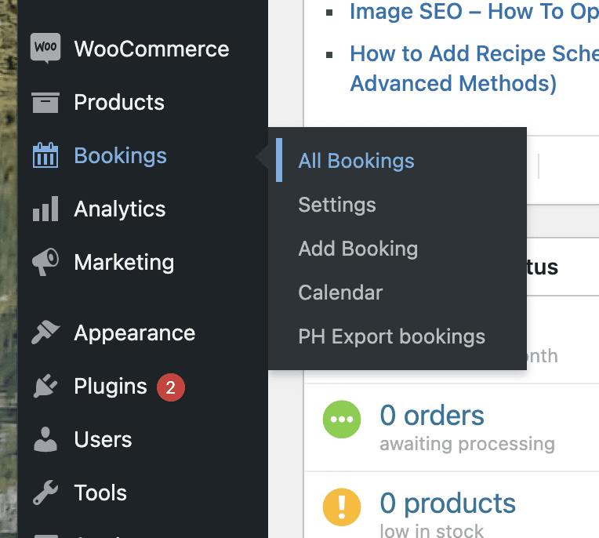Open Bookings Settings submenu item

337,205
